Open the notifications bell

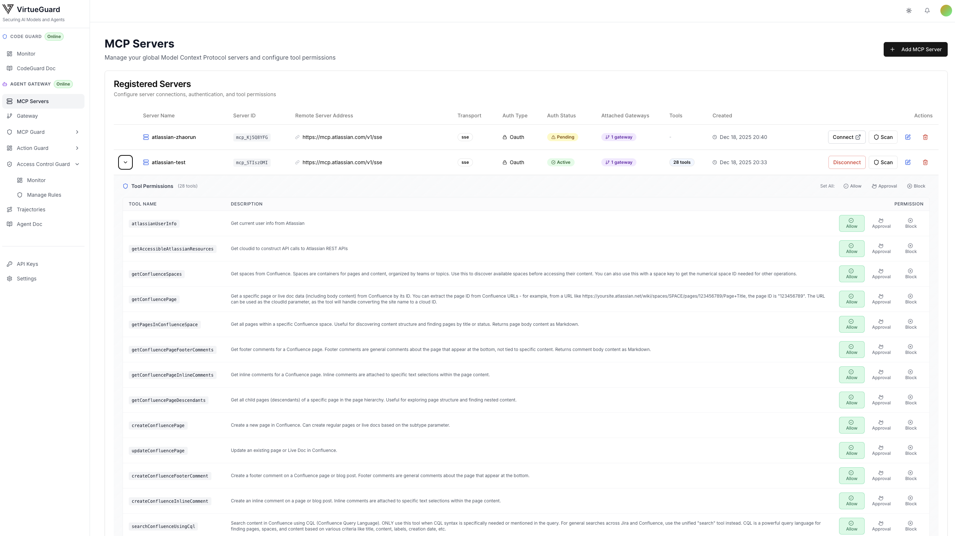[927, 11]
